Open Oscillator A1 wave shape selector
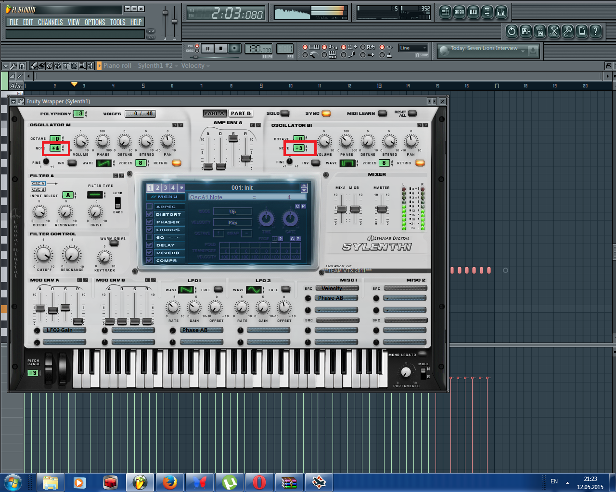This screenshot has width=616, height=492. coord(104,163)
